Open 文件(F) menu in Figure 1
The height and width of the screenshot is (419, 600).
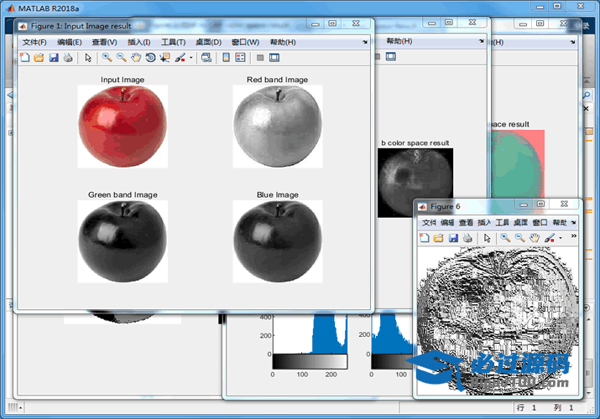(34, 42)
